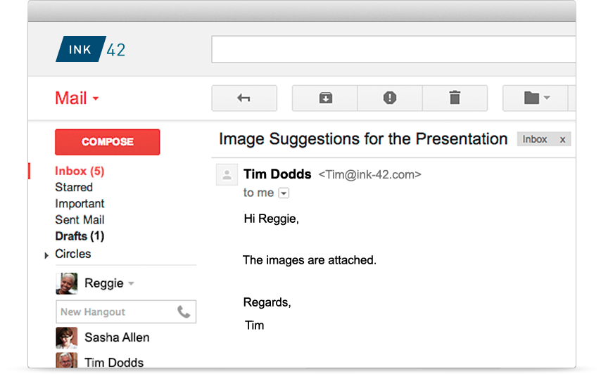Report this message as spam
Screen dimensions: 601x374
[390, 98]
